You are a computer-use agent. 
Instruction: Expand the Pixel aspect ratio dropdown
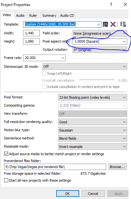[100, 42]
